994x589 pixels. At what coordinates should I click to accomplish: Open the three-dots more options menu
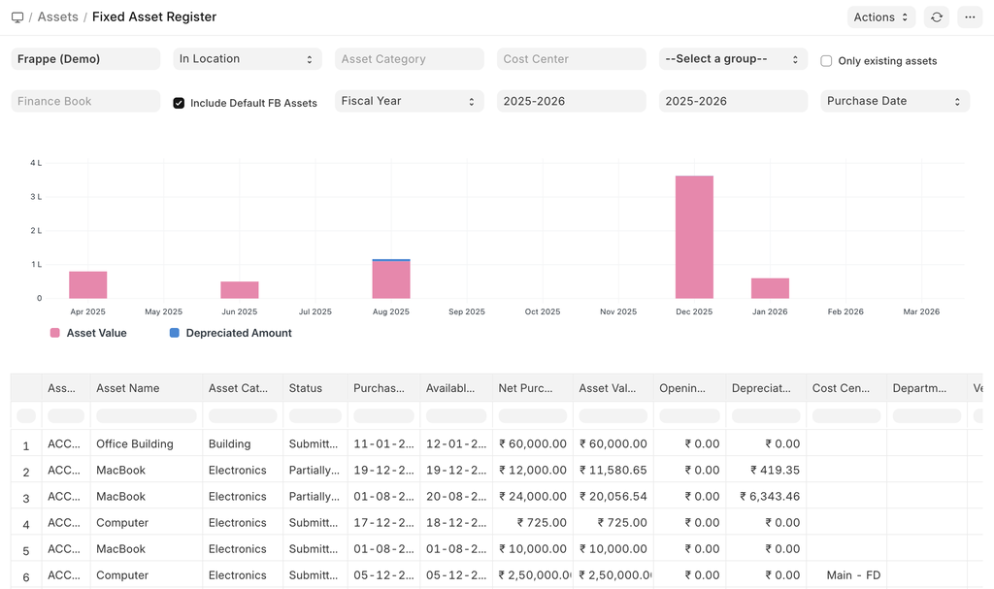(970, 17)
